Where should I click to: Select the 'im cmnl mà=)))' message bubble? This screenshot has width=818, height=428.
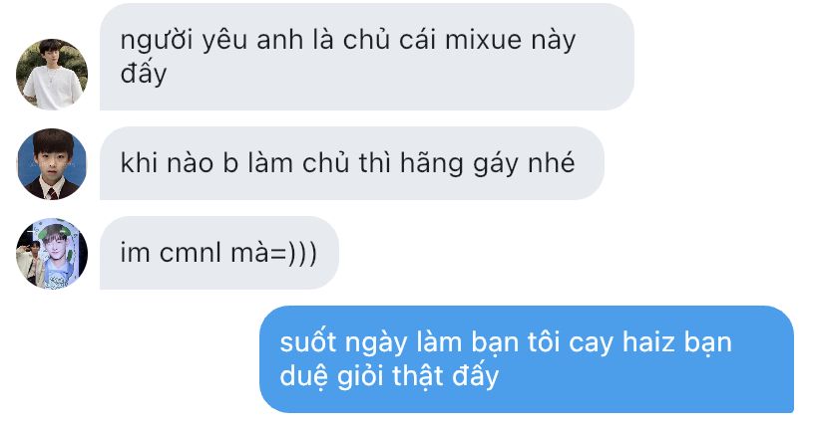click(219, 253)
